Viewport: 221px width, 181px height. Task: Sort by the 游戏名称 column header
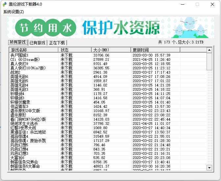click(34, 50)
